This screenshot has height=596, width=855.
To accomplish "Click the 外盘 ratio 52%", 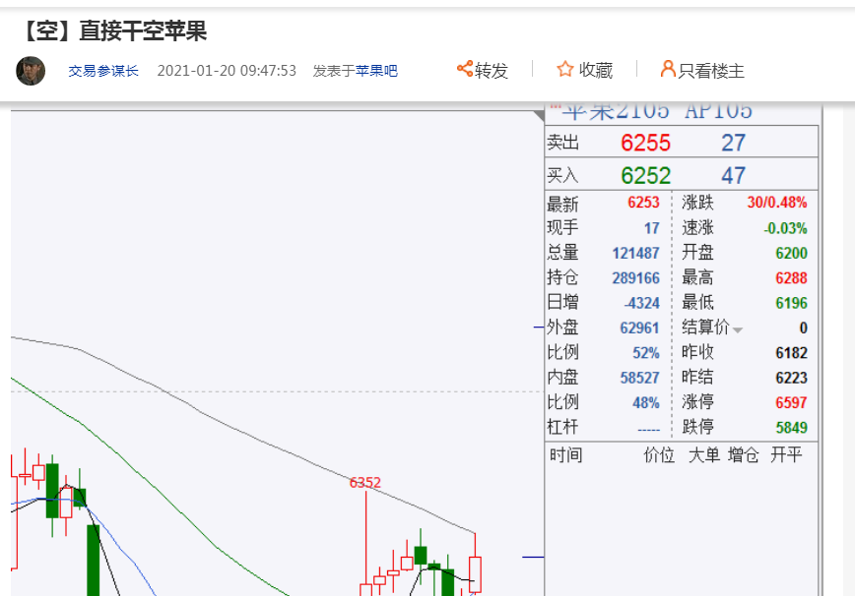I will click(646, 353).
